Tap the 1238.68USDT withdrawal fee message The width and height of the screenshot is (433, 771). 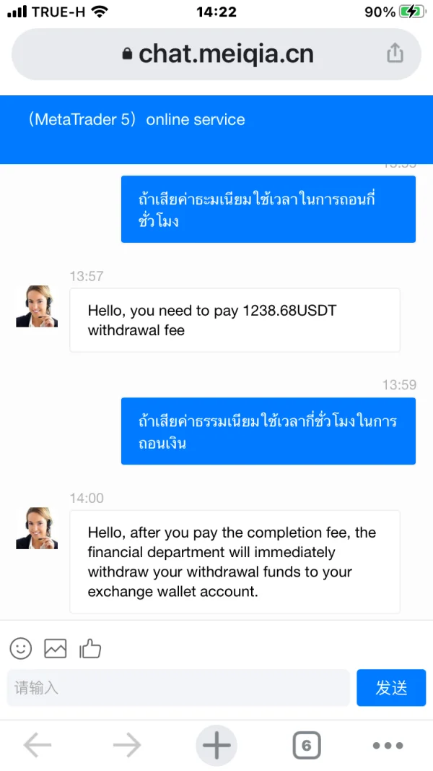pyautogui.click(x=235, y=320)
